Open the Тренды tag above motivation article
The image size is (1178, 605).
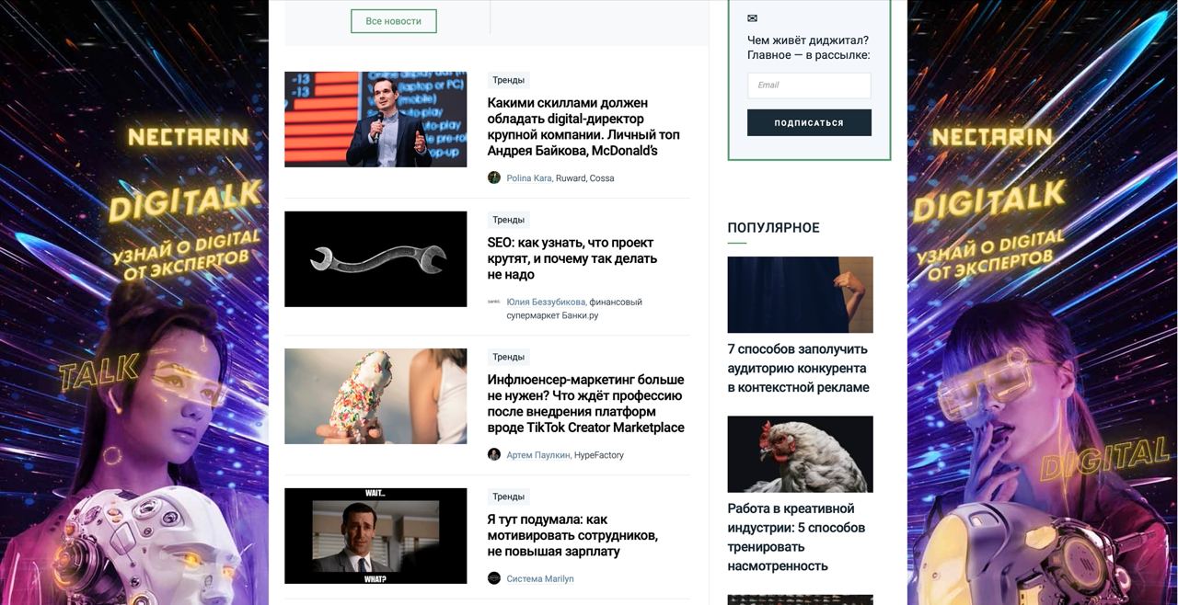tap(508, 497)
